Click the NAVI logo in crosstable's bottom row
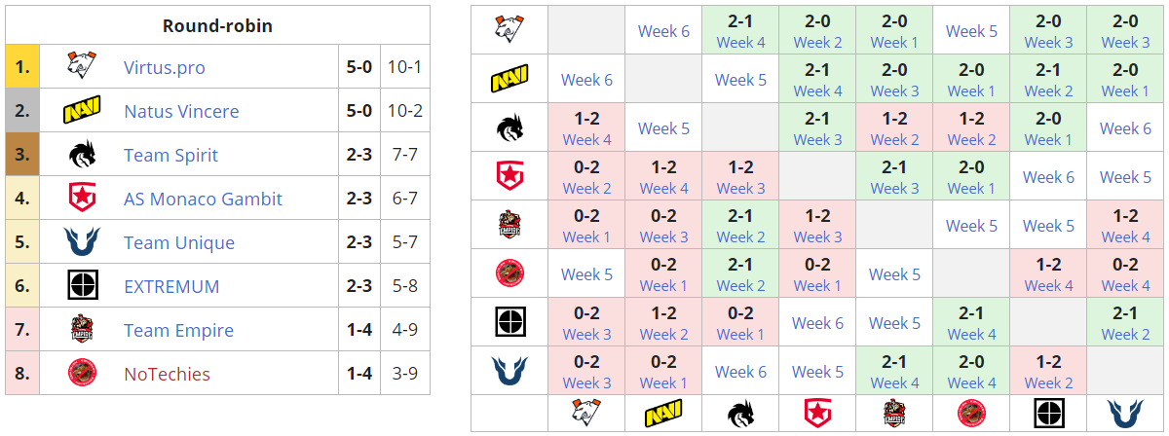1169x436 pixels. [x=663, y=413]
